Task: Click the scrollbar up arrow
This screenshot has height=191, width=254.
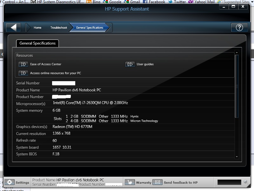Action: [x=237, y=53]
